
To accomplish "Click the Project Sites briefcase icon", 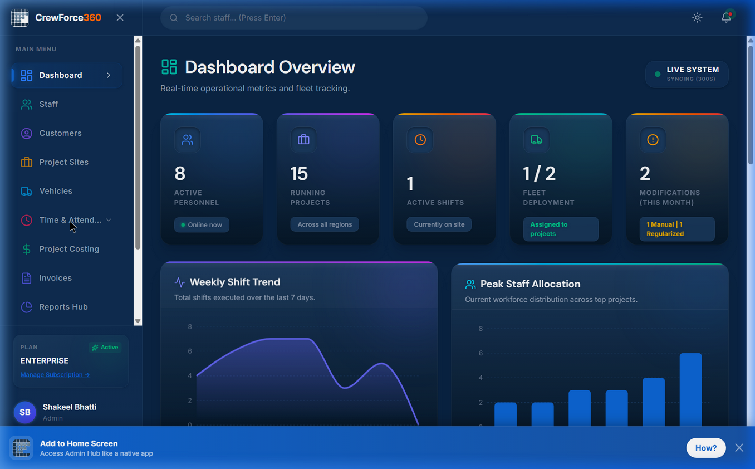I will pos(26,162).
